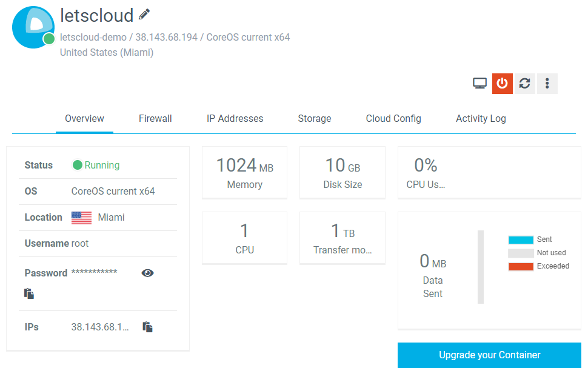Click the green status dot on avatar
Viewport: 588px width, 368px height.
[x=48, y=39]
